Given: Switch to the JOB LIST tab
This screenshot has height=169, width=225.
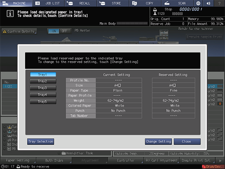Looking at the screenshot, I should (48, 3).
